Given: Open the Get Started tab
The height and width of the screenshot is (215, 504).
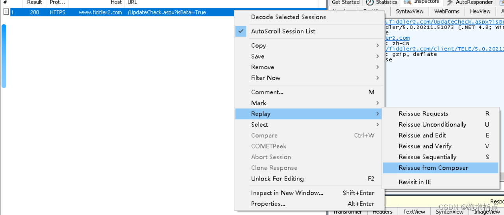Looking at the screenshot, I should (345, 2).
